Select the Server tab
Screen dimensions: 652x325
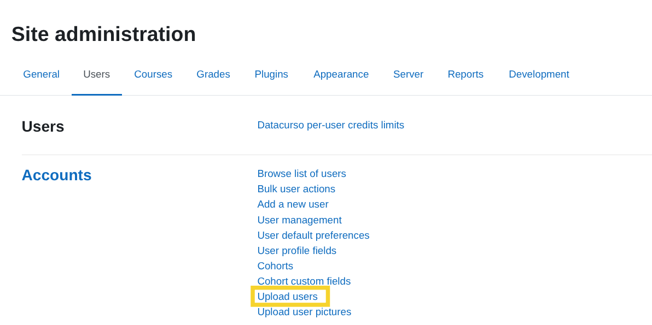(408, 74)
